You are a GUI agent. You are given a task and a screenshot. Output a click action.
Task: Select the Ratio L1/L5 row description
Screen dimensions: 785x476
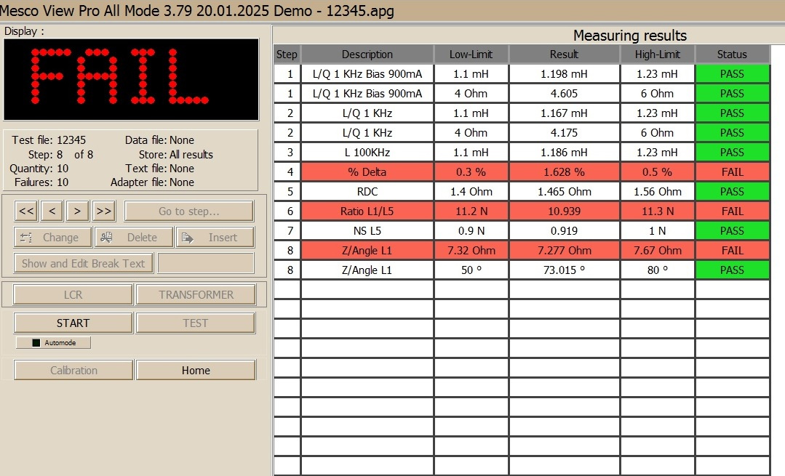click(367, 211)
